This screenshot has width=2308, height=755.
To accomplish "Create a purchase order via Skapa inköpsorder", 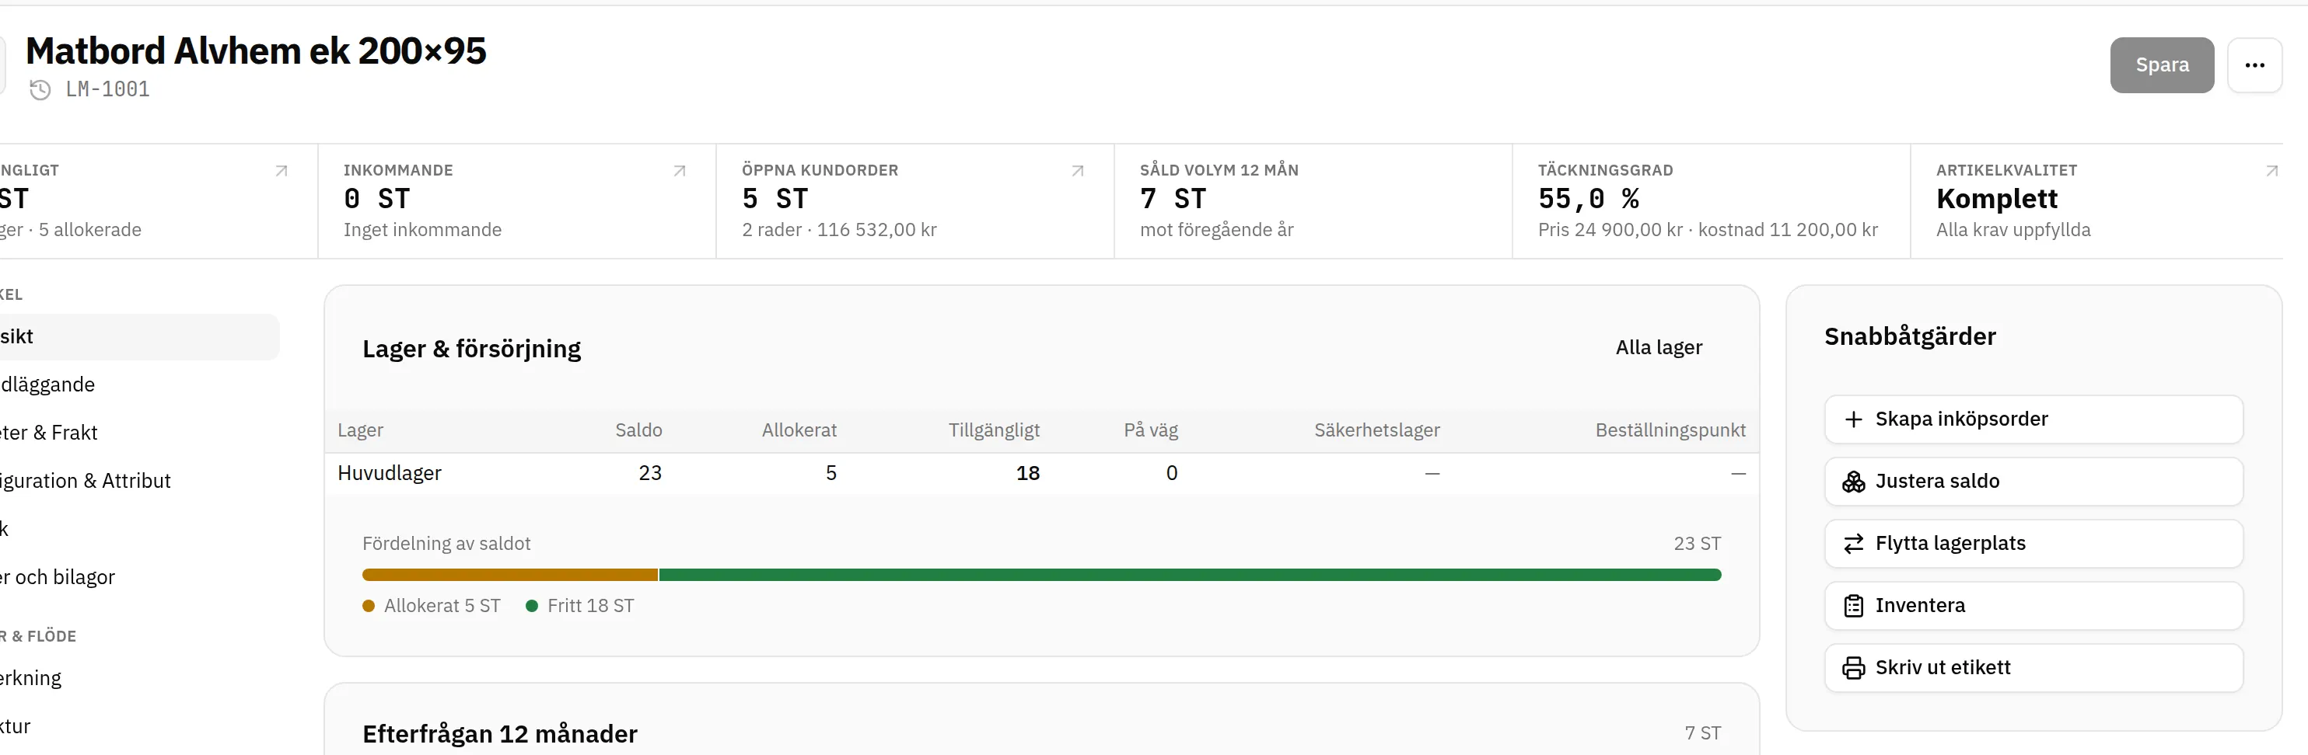I will 2033,419.
